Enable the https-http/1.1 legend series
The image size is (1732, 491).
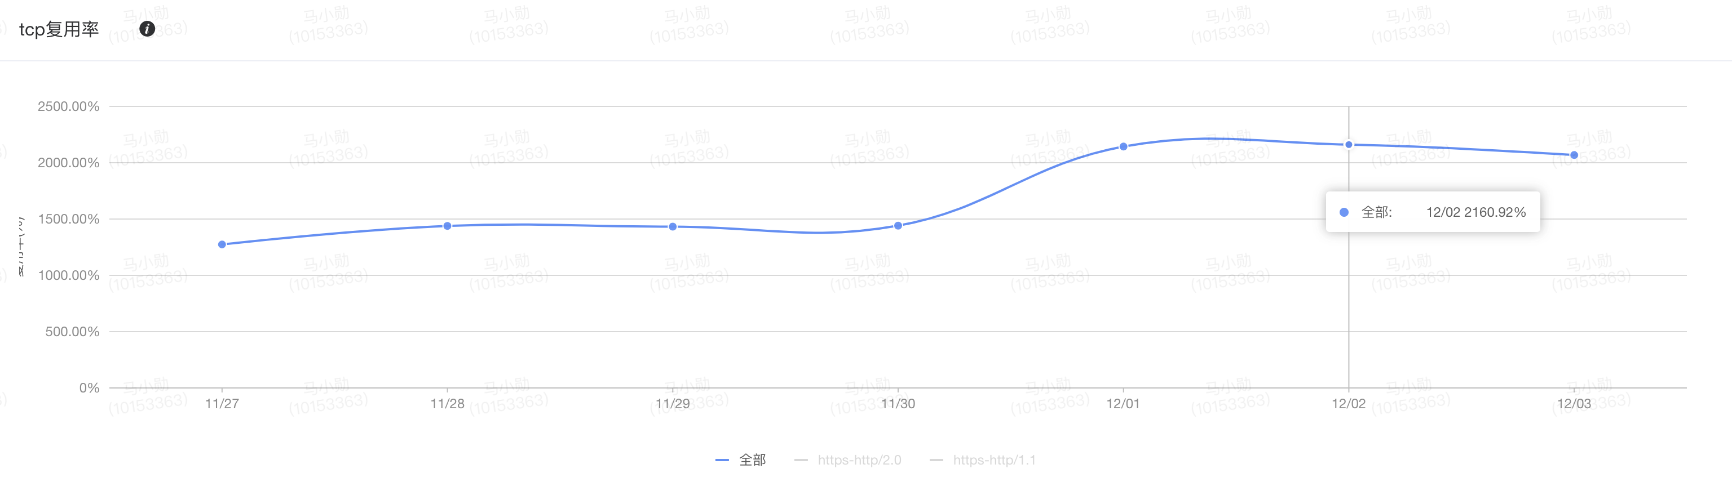click(994, 460)
